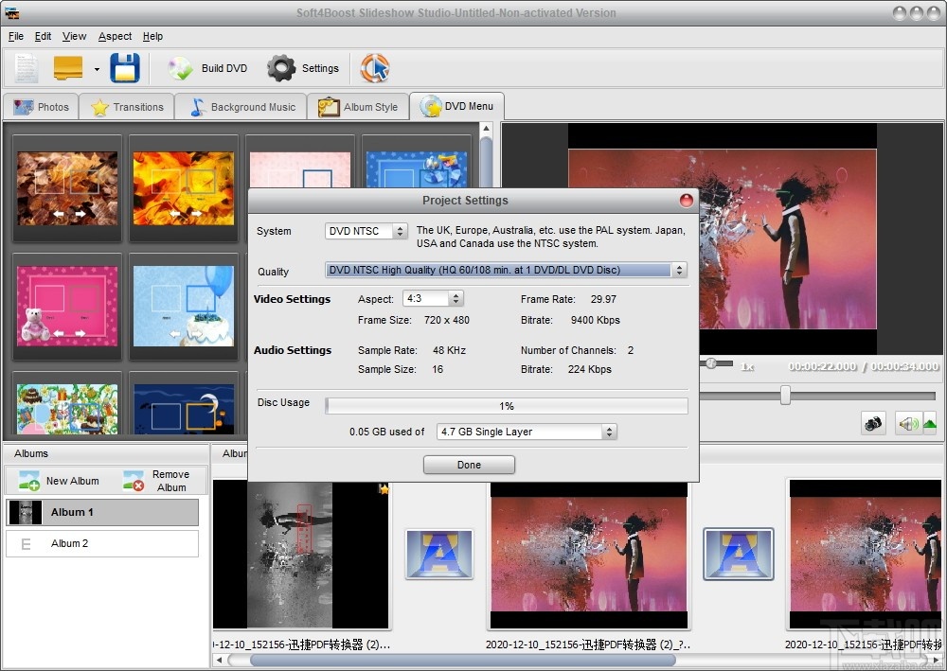
Task: Mute audio using the speaker icon
Action: (x=909, y=424)
